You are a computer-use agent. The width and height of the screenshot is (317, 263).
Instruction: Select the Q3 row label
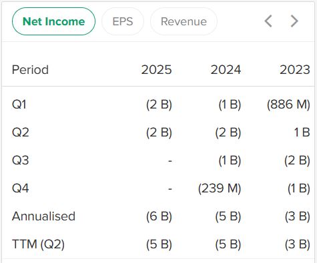coord(21,160)
